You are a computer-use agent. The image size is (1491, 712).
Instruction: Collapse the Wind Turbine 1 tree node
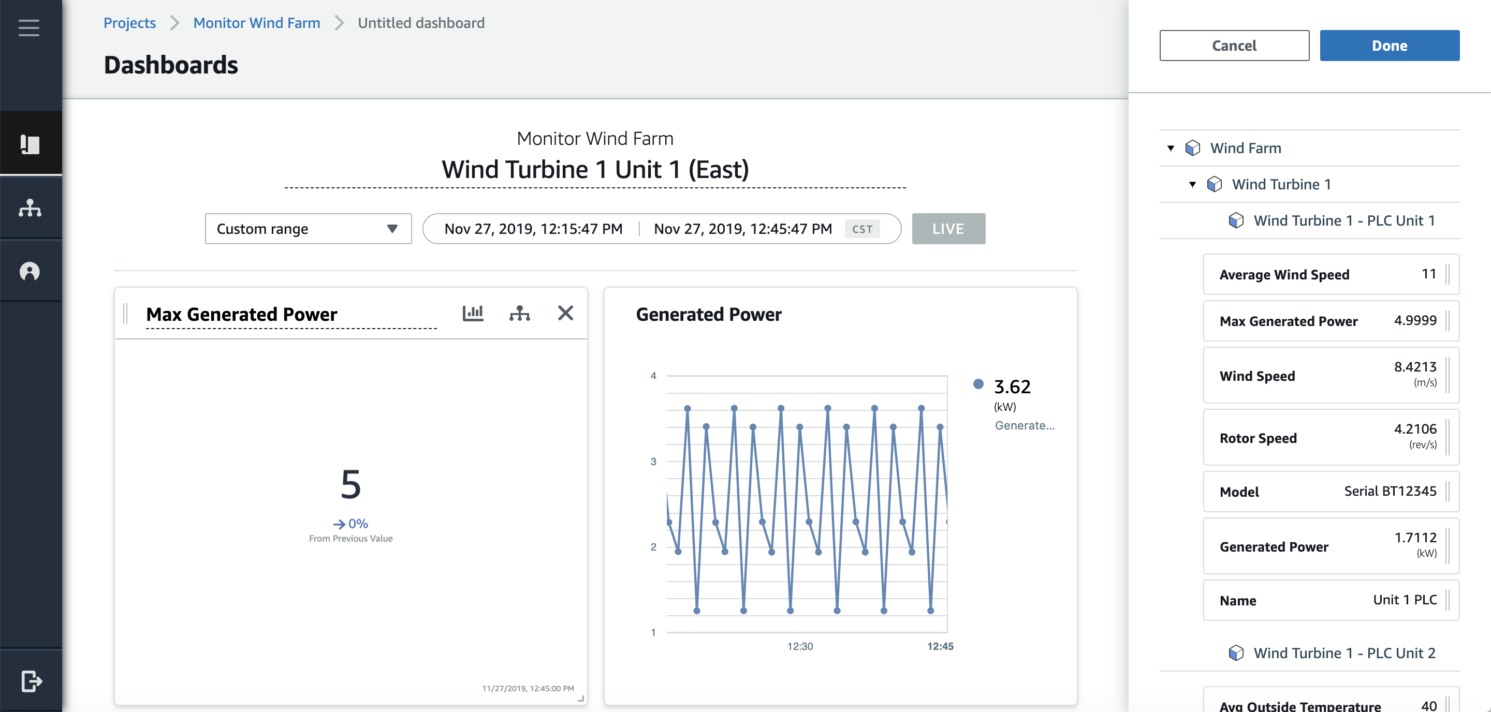click(x=1192, y=185)
